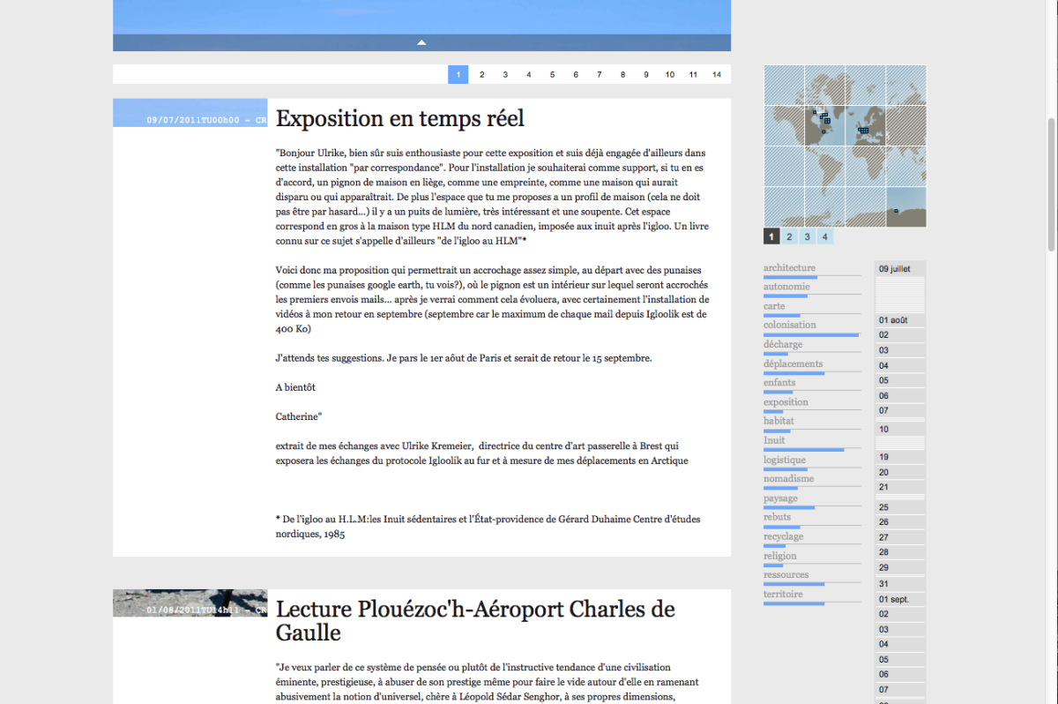Go to page 2 in the top pagination
1058x704 pixels.
[481, 75]
